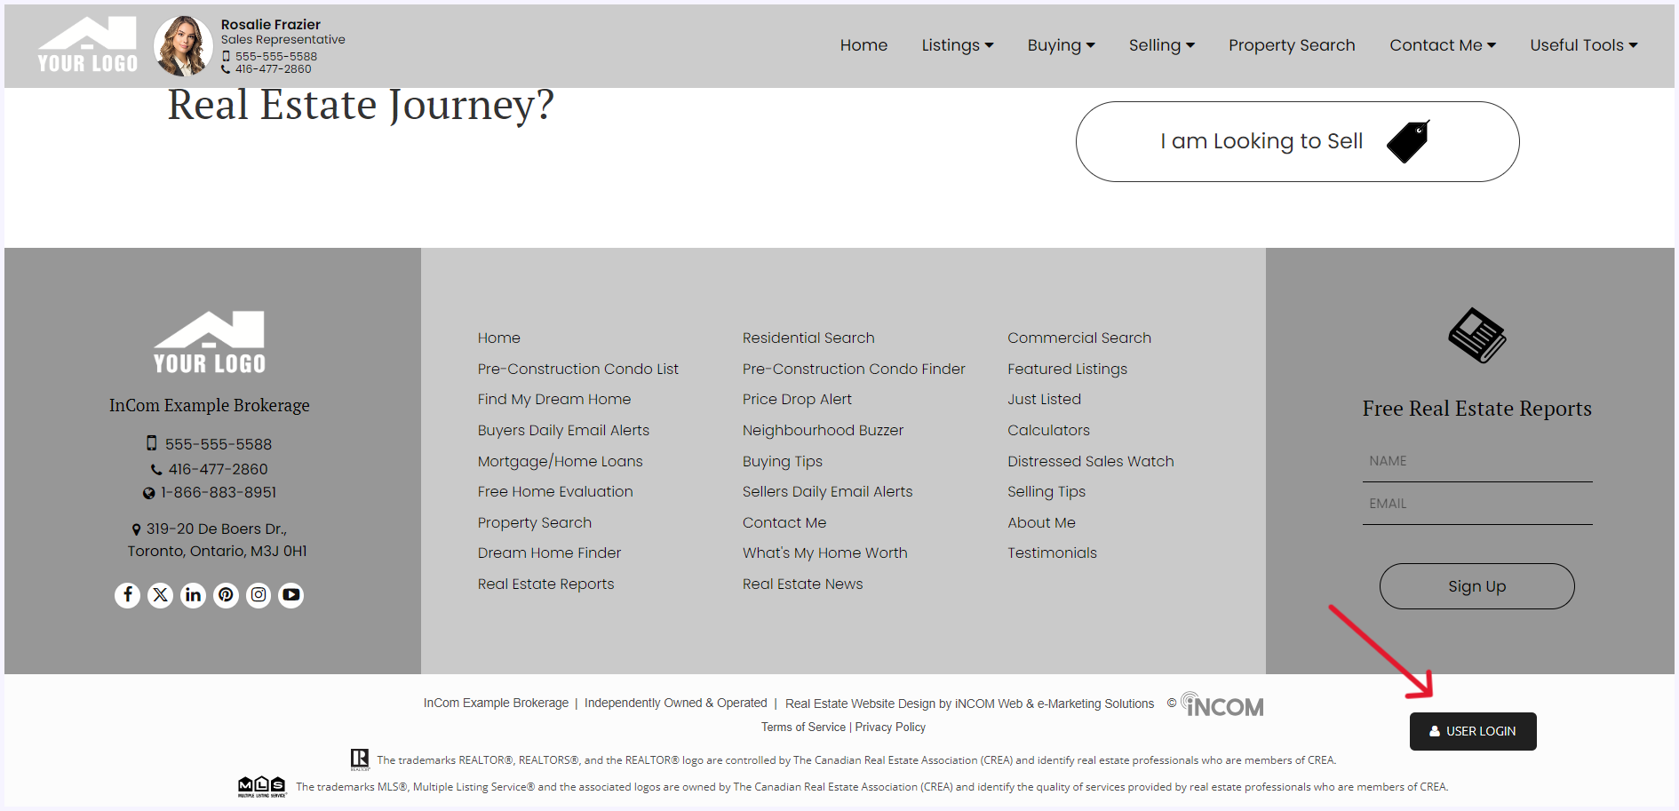Viewport: 1679px width, 811px height.
Task: Click the USER LOGIN button
Action: coord(1472,731)
